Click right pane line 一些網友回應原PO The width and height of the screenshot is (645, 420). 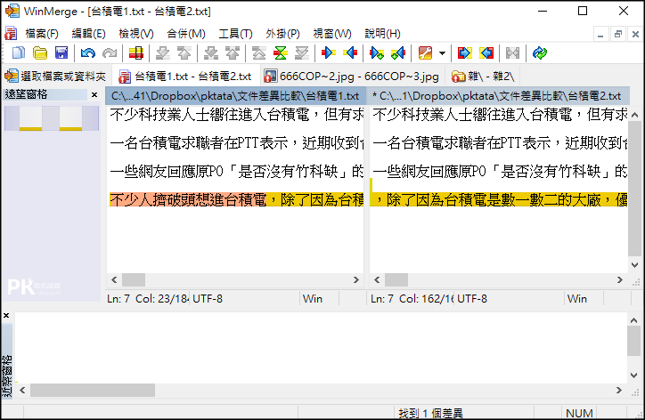500,172
